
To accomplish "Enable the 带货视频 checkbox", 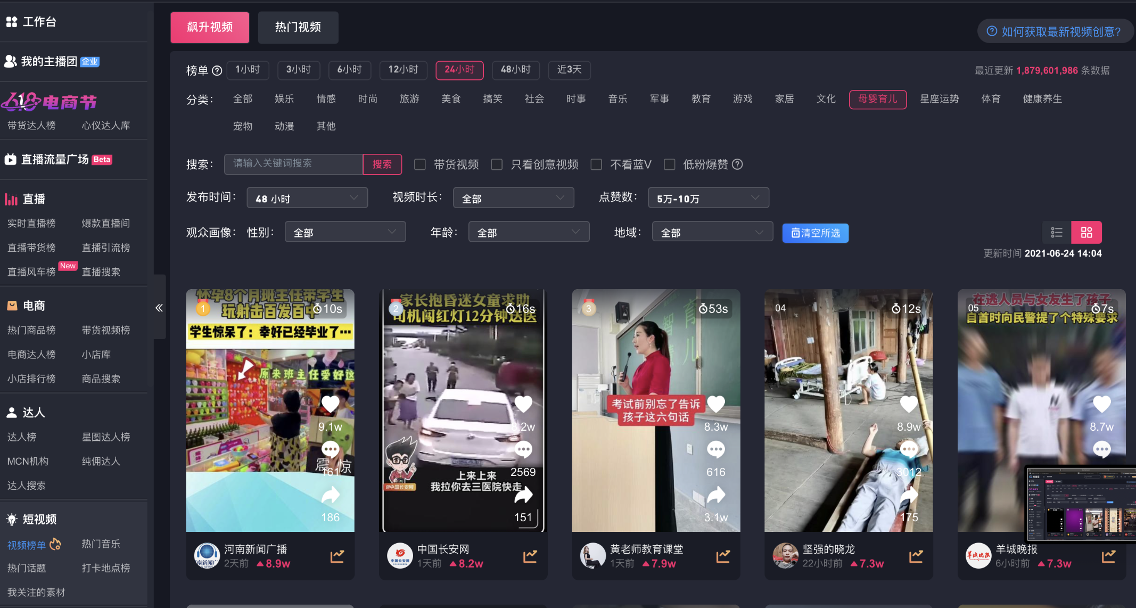I will click(x=420, y=165).
